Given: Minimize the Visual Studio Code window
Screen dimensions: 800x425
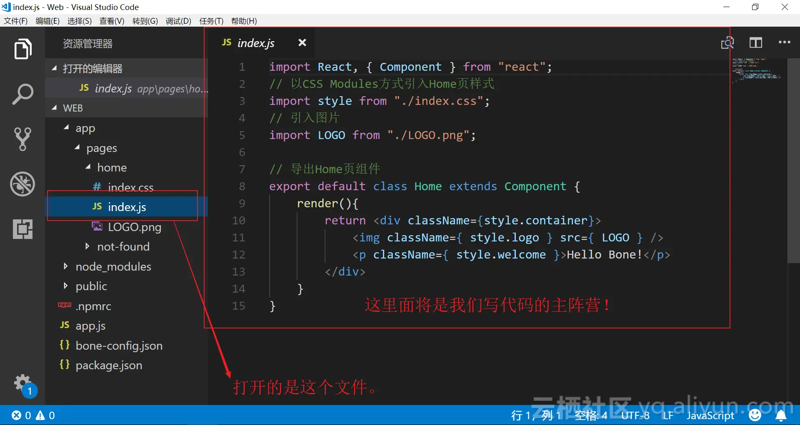Looking at the screenshot, I should [726, 7].
